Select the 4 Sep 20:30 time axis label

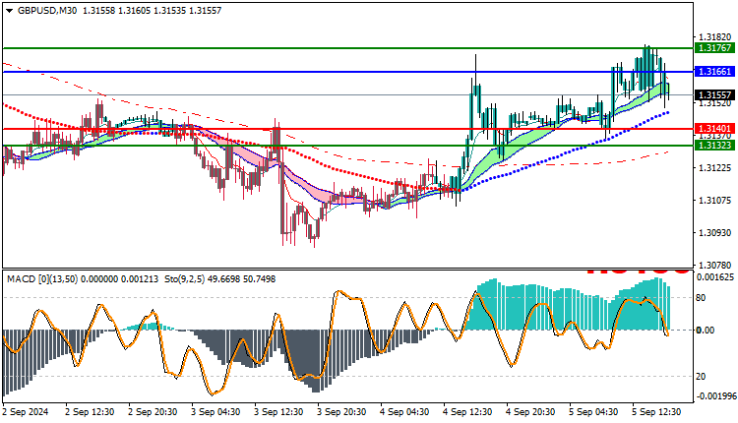point(530,412)
